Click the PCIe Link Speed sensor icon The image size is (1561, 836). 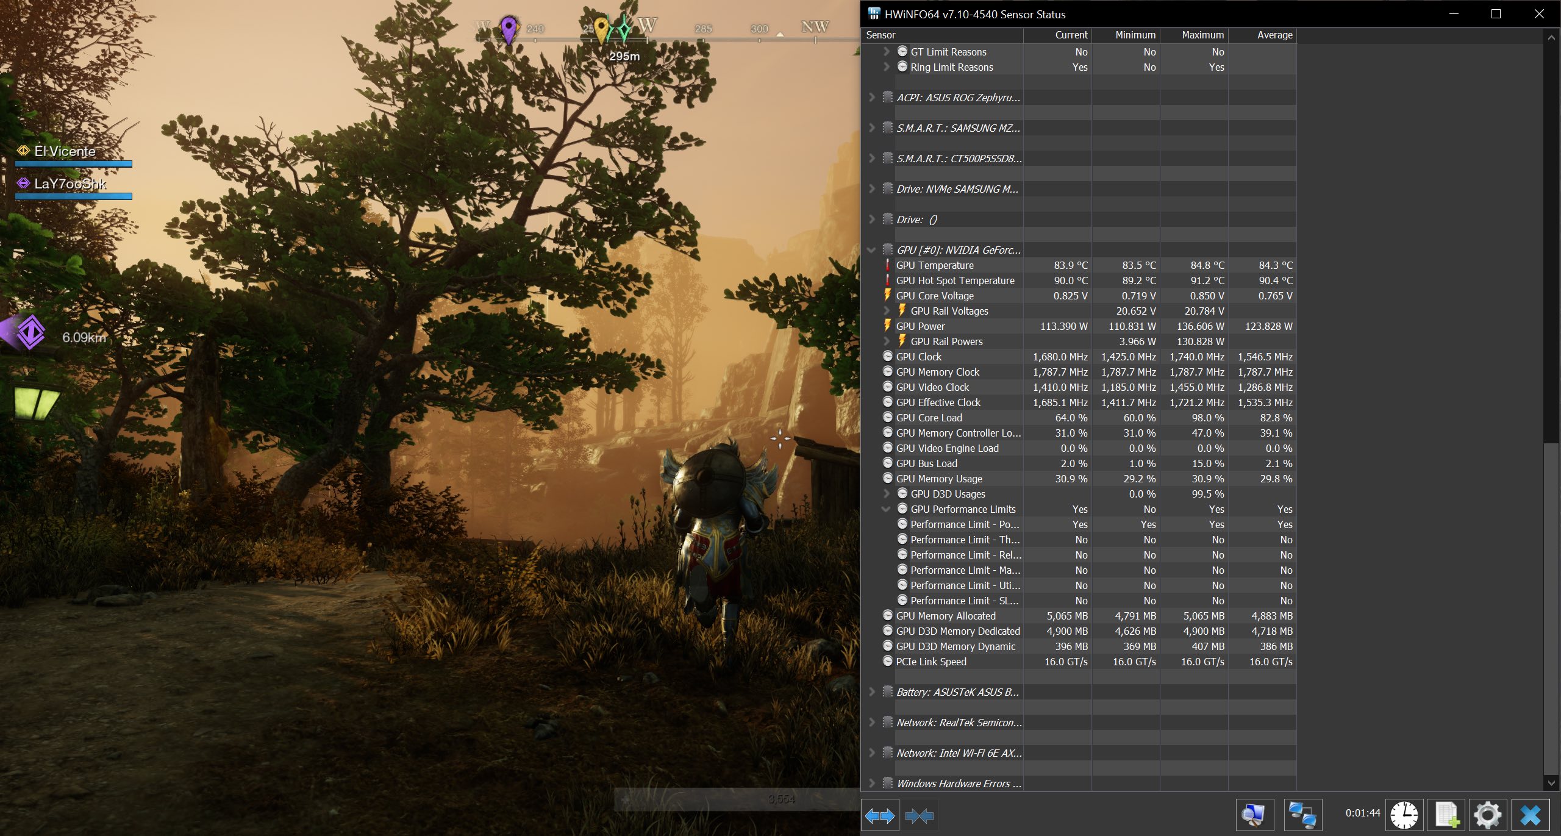pos(888,662)
